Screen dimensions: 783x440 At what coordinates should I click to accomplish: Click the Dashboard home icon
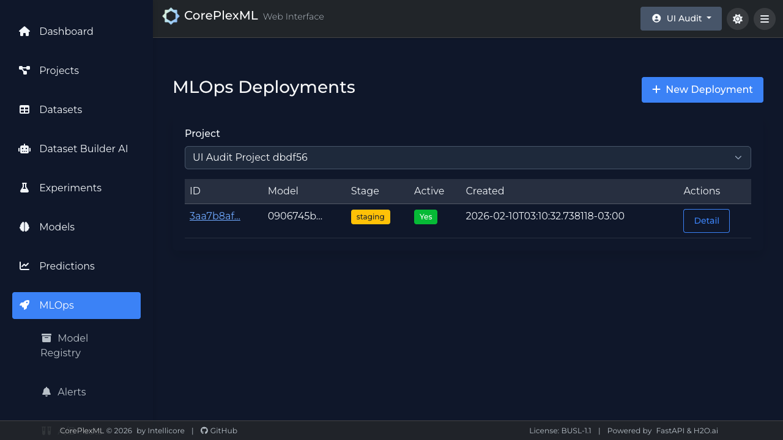tap(24, 31)
